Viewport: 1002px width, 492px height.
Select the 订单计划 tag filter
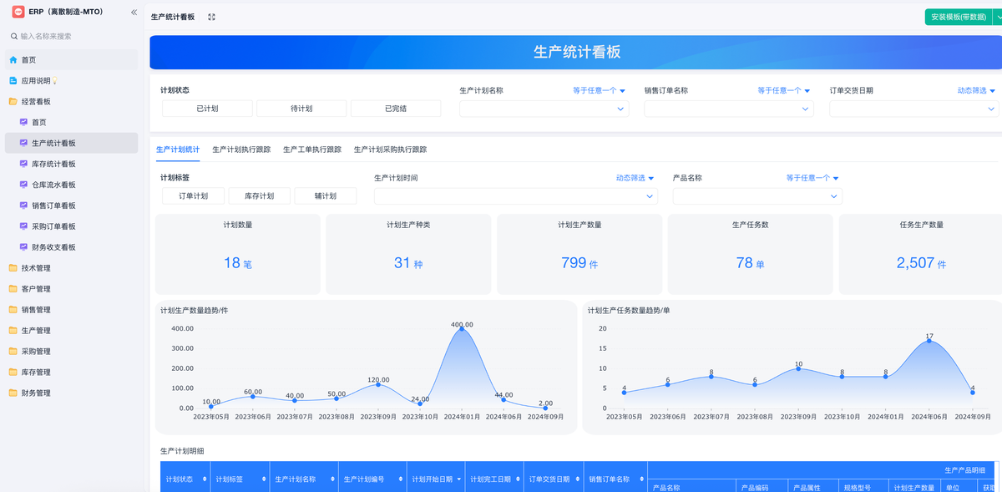tap(193, 196)
